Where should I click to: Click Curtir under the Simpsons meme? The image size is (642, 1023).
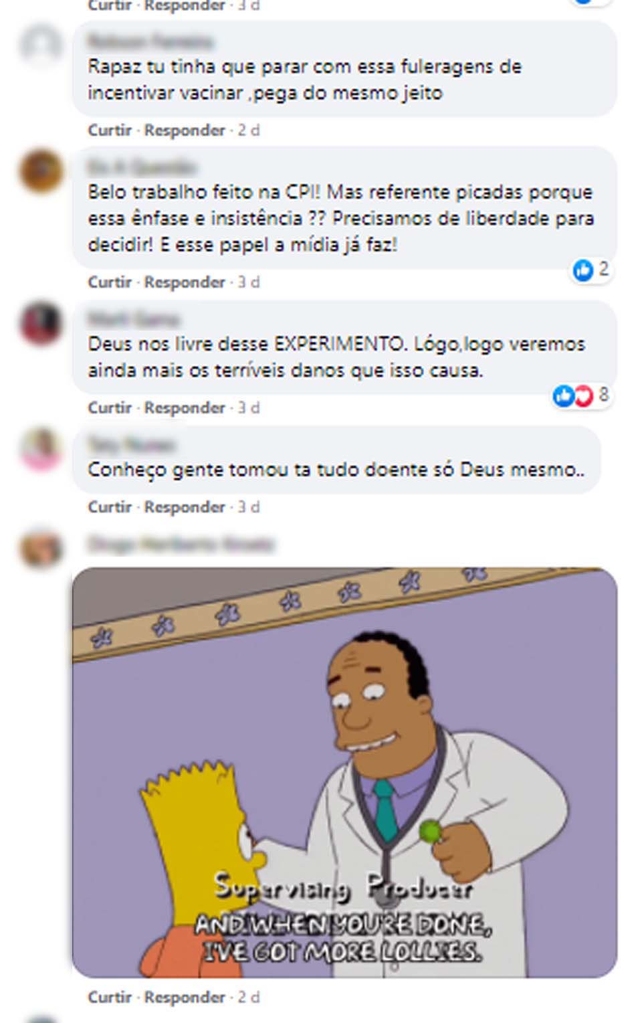coord(110,997)
